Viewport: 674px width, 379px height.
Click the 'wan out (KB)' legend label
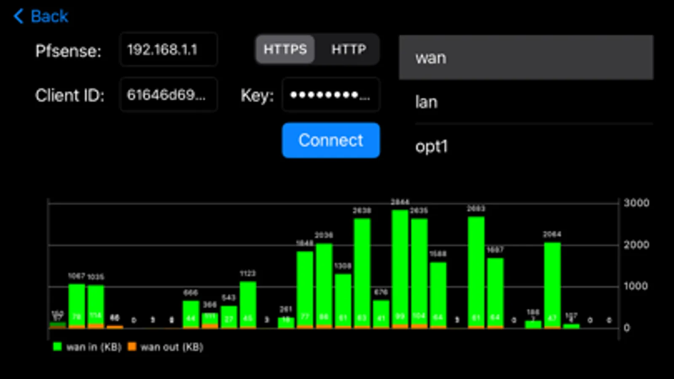172,347
